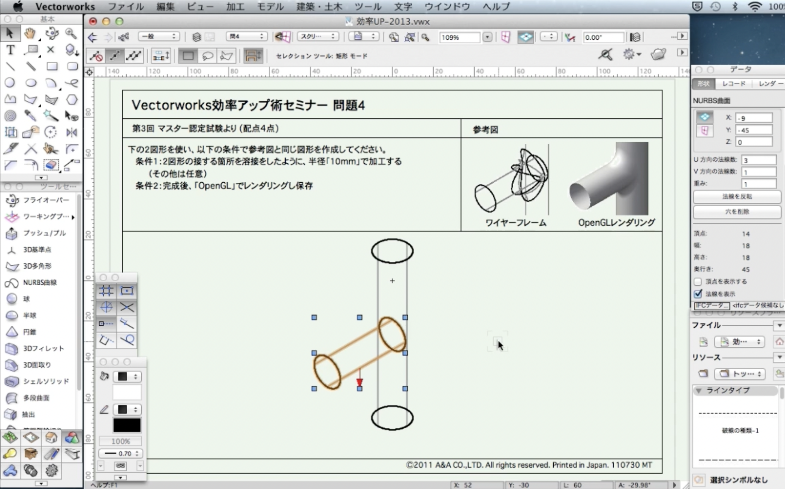Select rectangular marquee selection mode
This screenshot has width=785, height=489.
pos(188,56)
